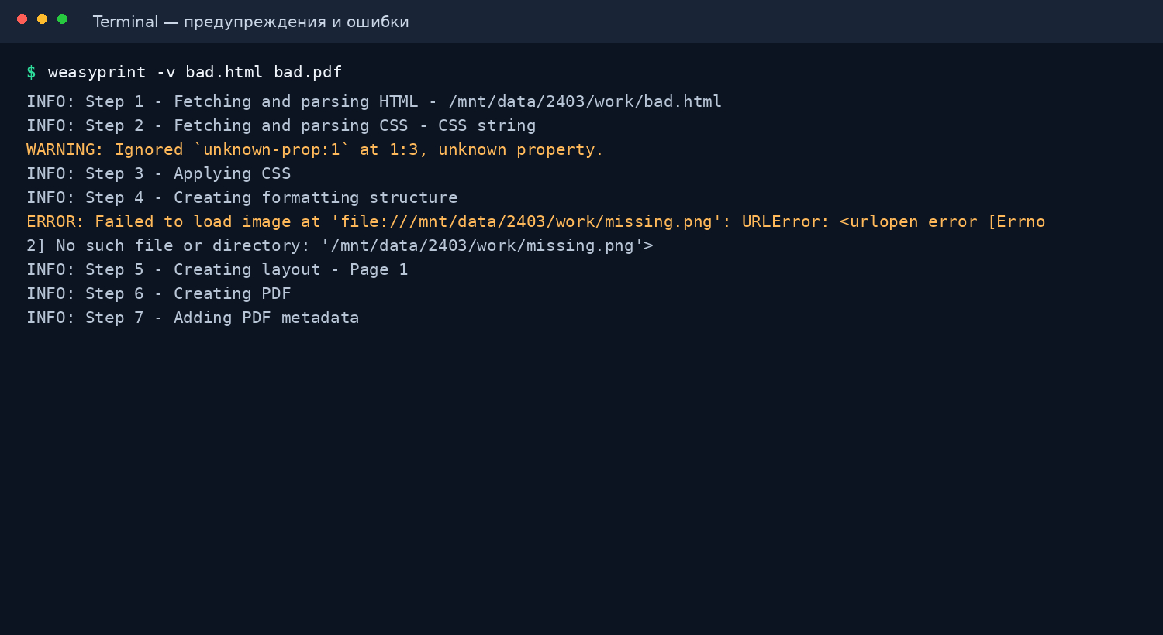Click the ERROR Failed to load image line
This screenshot has width=1163, height=635.
point(536,221)
